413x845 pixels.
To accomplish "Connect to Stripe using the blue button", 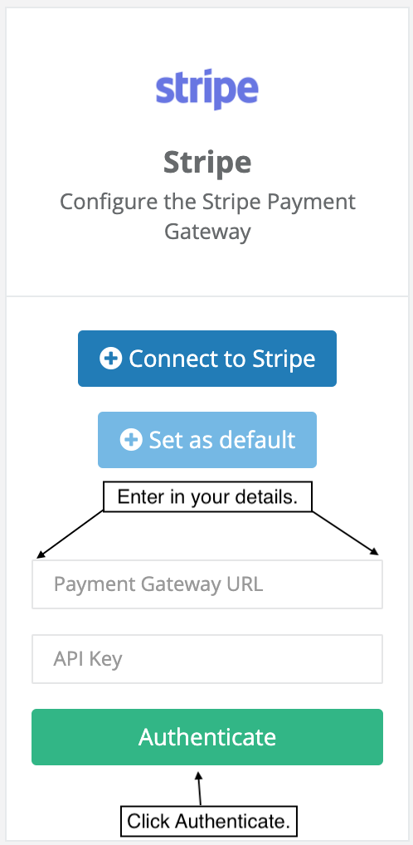I will click(x=207, y=359).
